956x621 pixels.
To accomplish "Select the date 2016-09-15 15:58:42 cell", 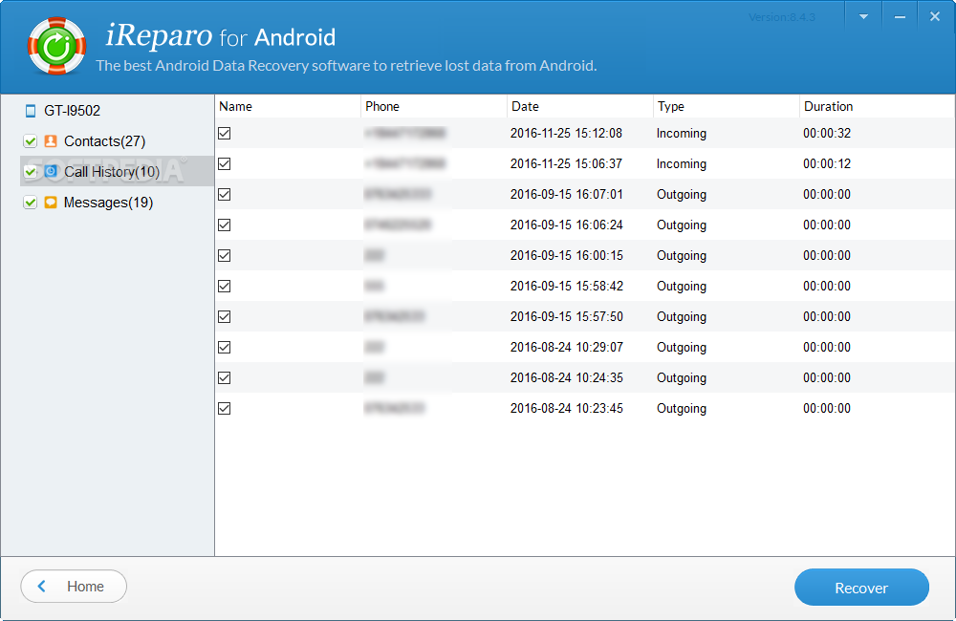I will coord(566,286).
